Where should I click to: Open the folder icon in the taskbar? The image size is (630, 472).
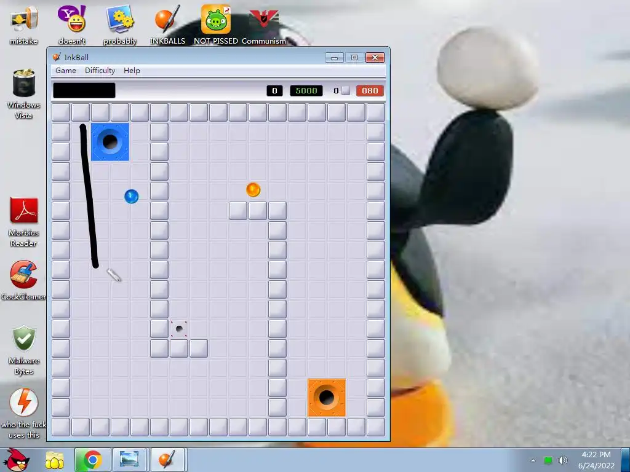(x=55, y=460)
